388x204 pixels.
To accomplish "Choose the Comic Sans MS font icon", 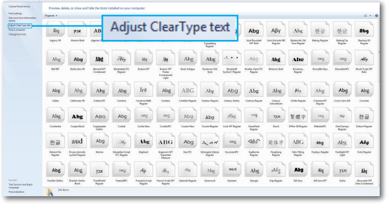I will tap(343, 91).
